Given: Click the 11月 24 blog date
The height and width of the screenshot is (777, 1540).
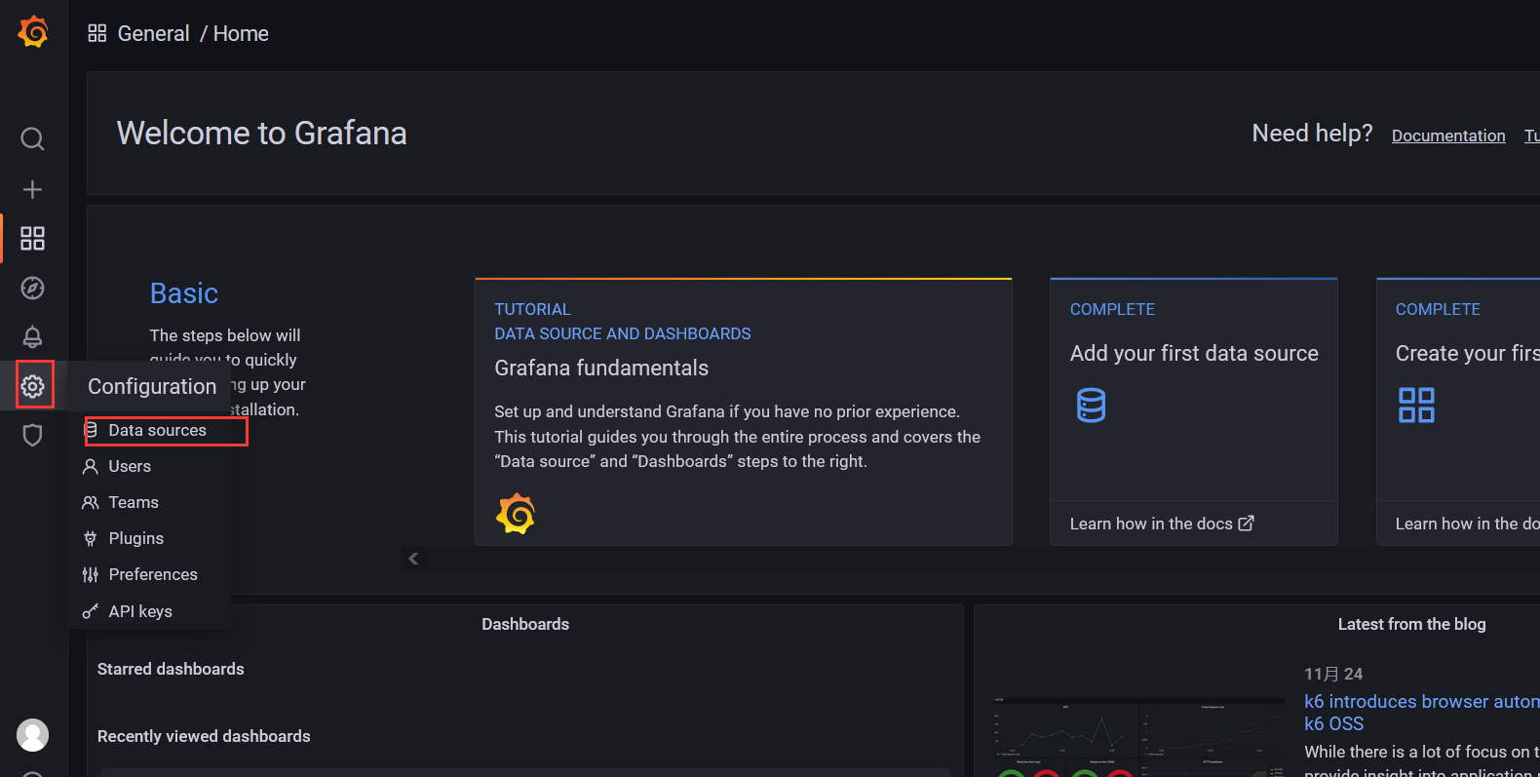Looking at the screenshot, I should 1333,674.
